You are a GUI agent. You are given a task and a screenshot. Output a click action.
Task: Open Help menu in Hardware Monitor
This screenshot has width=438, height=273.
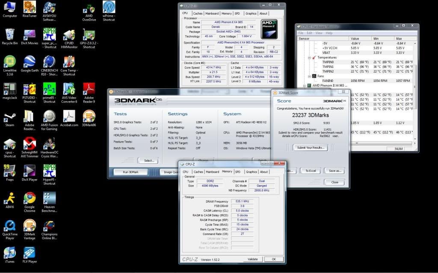pyautogui.click(x=329, y=33)
